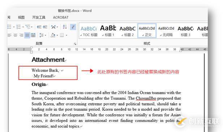Click 'My Friend!' line
This screenshot has width=223, height=132.
(43, 76)
